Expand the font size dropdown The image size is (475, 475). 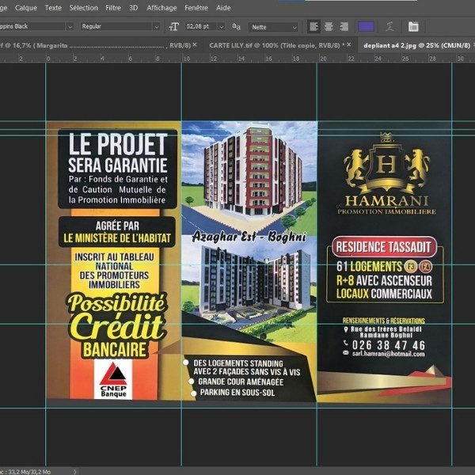tap(222, 26)
